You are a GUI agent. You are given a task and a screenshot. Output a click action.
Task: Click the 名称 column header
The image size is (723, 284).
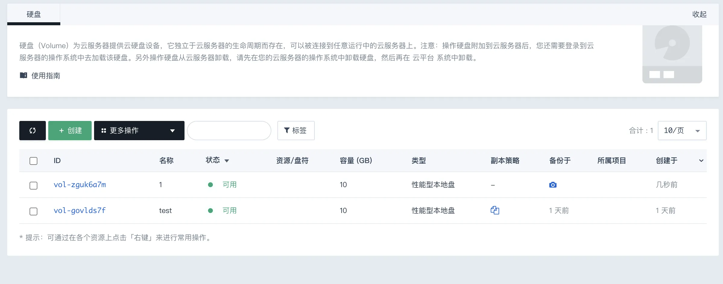coord(166,161)
